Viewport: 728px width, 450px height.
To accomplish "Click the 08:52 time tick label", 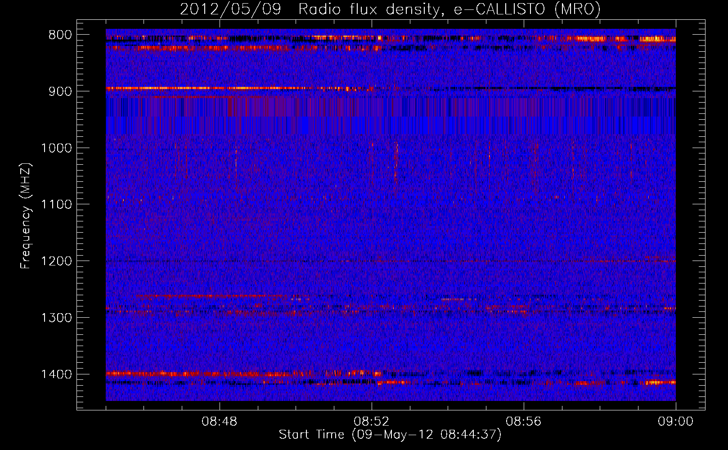I will tap(372, 422).
